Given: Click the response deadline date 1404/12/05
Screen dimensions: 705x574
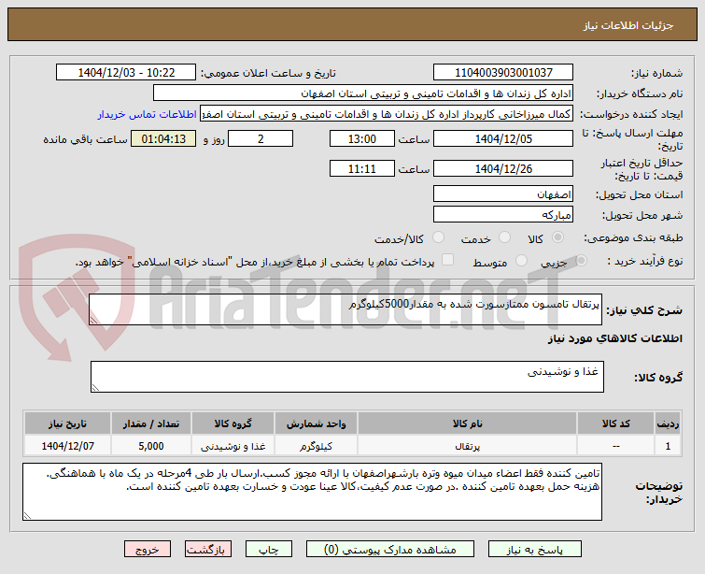Looking at the screenshot, I should point(503,138).
